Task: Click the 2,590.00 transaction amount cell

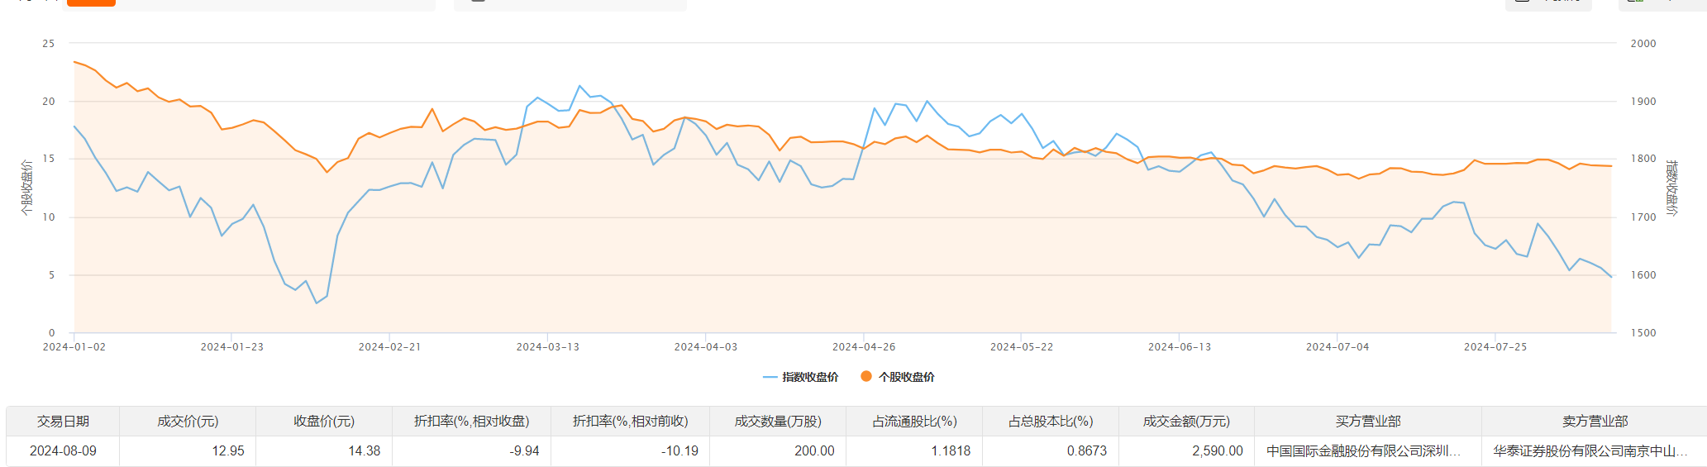Action: [1217, 451]
